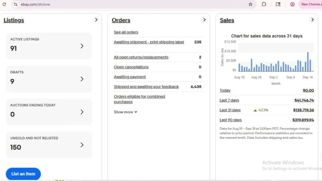Open the Orders panel arrow
The image size is (322, 181).
(204, 20)
